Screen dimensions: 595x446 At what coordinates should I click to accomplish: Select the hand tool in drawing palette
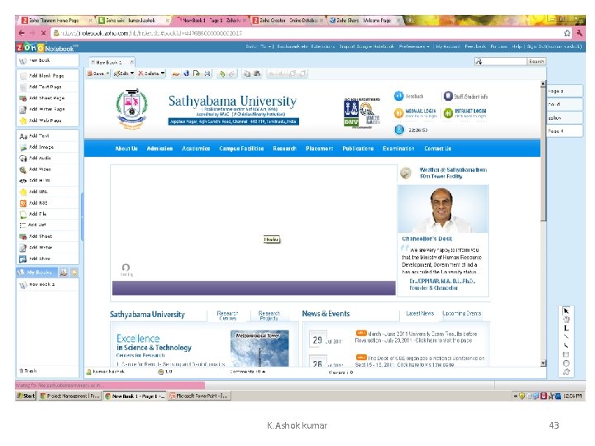(x=566, y=320)
